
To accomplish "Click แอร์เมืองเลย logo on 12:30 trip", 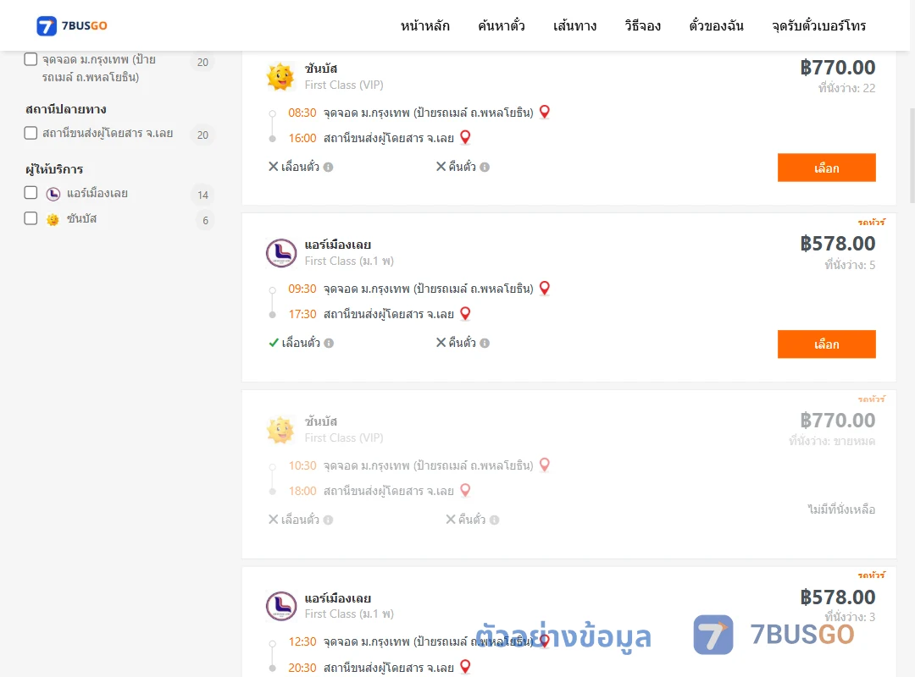I will (281, 606).
